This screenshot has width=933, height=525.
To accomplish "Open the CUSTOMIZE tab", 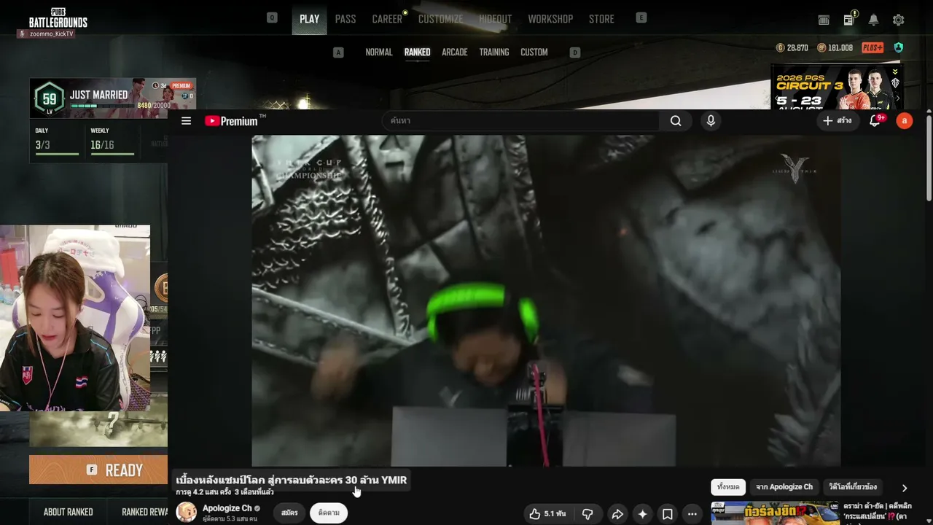I will coord(440,19).
